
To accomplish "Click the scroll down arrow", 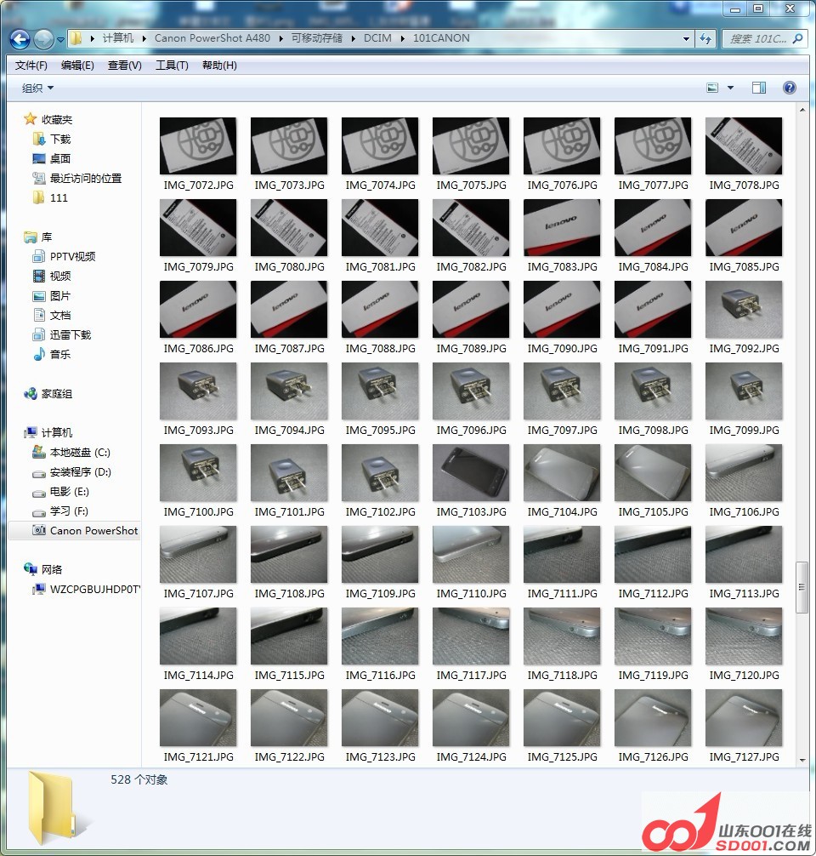I will [x=802, y=760].
